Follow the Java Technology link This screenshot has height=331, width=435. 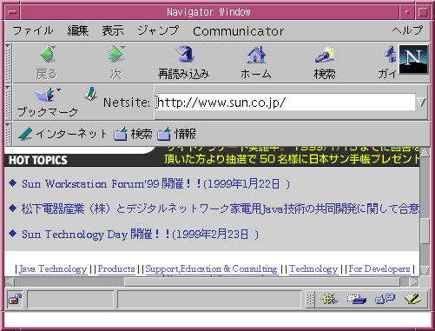point(53,269)
